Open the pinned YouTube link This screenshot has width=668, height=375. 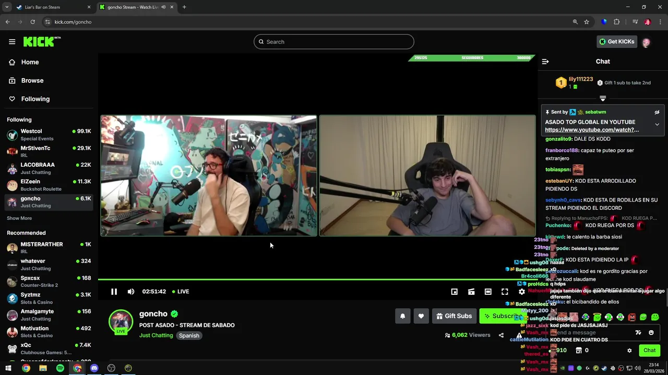[x=592, y=130]
